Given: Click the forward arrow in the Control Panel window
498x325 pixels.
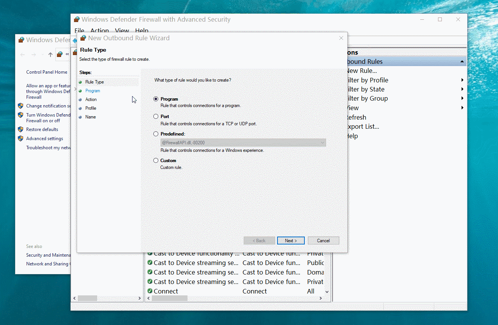Looking at the screenshot, I should click(34, 55).
